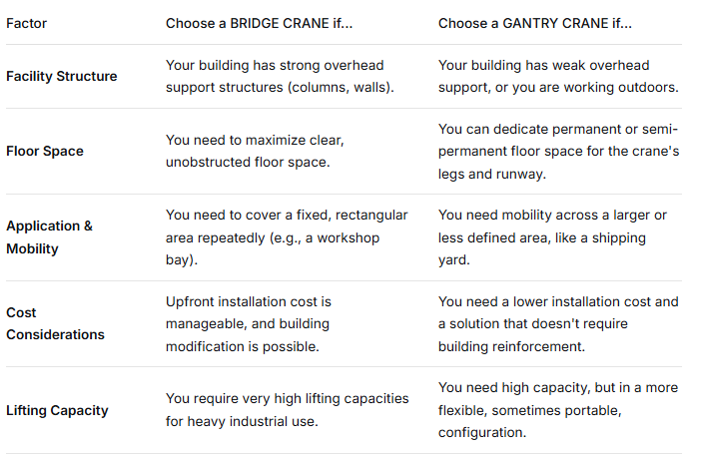Click the "Floor Space" row label
Screen dimensions: 708x454
[x=45, y=151]
